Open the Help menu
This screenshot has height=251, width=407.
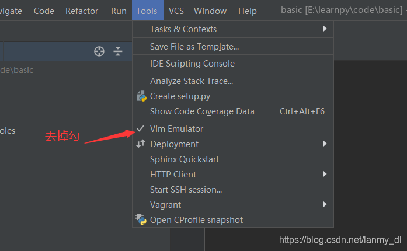pos(248,11)
